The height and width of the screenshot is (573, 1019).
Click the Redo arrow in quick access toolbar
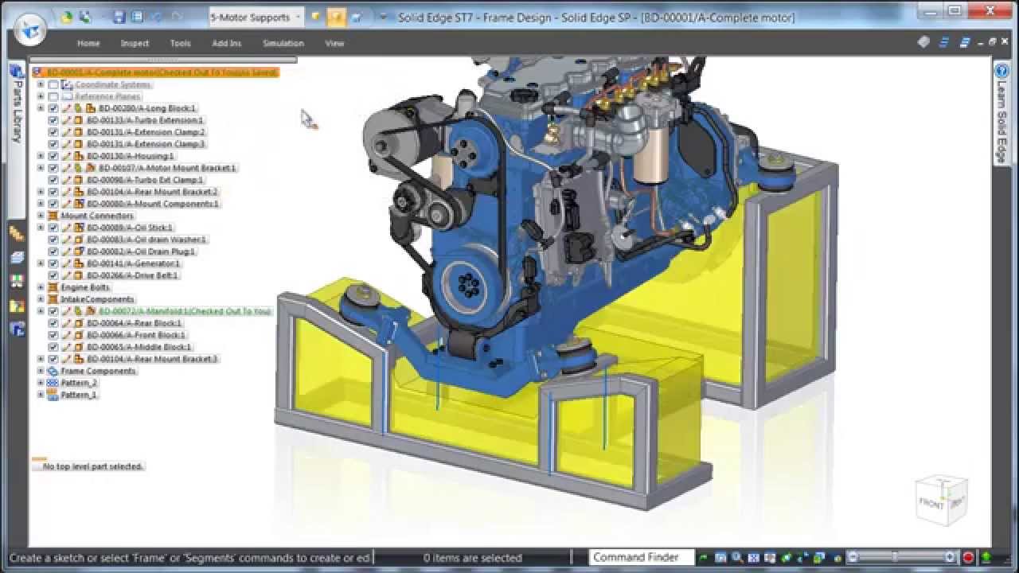[177, 17]
